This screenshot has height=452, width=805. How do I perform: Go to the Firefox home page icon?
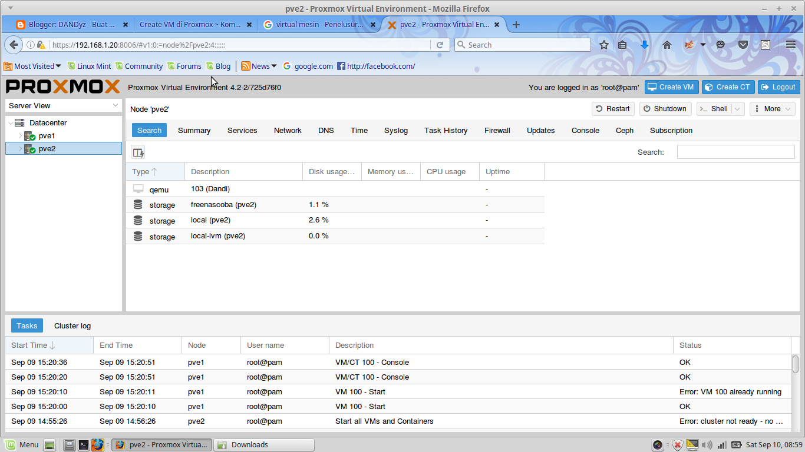tap(667, 45)
